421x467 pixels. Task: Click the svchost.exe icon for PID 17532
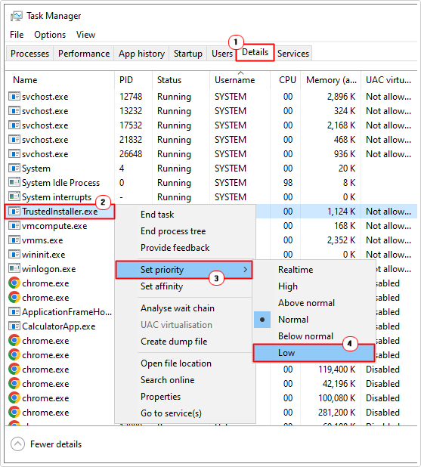pyautogui.click(x=14, y=125)
